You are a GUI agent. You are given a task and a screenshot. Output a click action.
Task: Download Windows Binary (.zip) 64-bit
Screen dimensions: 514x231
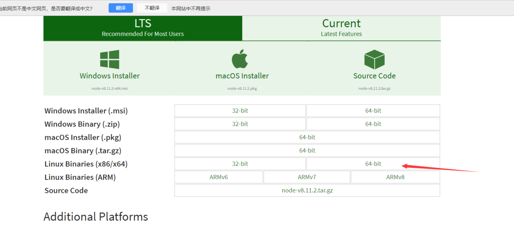coord(373,124)
